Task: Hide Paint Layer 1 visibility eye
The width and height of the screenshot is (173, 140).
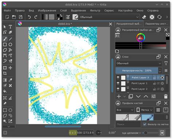Action: click(118, 83)
